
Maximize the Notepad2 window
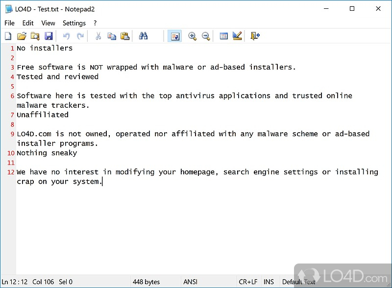(352, 9)
